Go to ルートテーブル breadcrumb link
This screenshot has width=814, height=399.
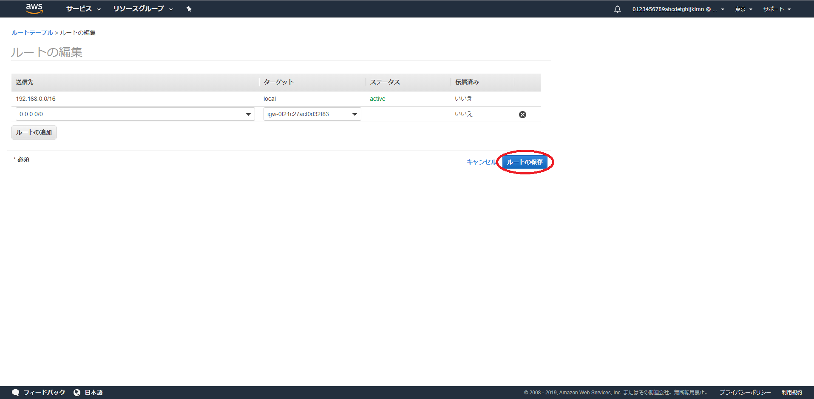pos(32,33)
